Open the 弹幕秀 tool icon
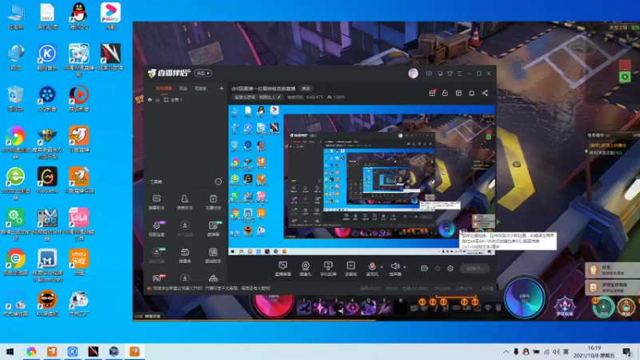 click(x=185, y=255)
